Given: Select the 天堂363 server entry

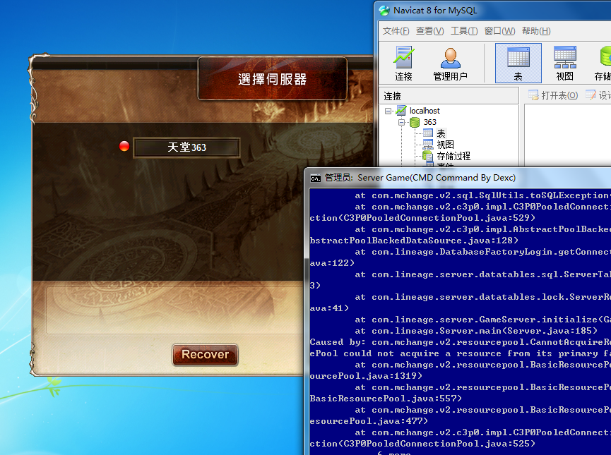Looking at the screenshot, I should (186, 147).
